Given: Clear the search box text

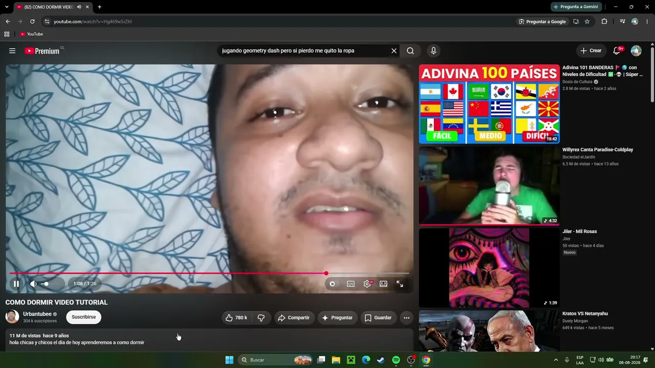Looking at the screenshot, I should tap(394, 51).
